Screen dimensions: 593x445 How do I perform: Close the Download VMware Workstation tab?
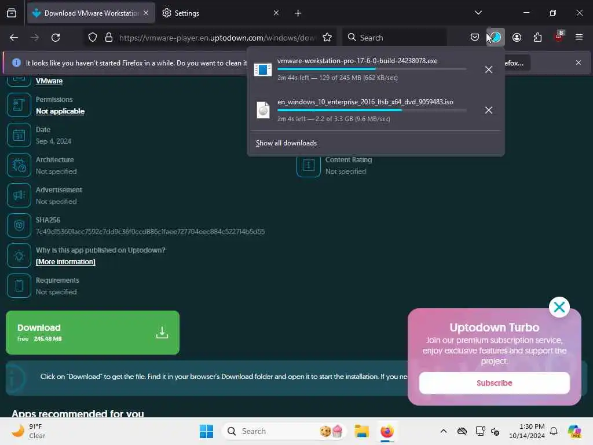[x=146, y=13]
